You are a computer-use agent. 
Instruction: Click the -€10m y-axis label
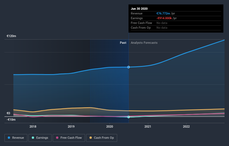click(x=11, y=120)
